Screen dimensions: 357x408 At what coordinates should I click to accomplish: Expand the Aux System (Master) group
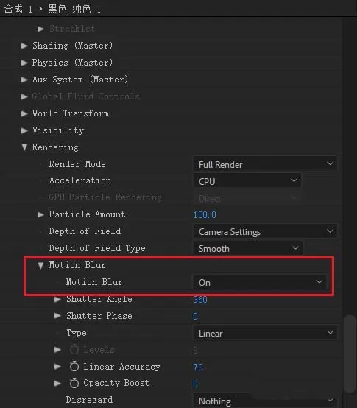click(24, 80)
